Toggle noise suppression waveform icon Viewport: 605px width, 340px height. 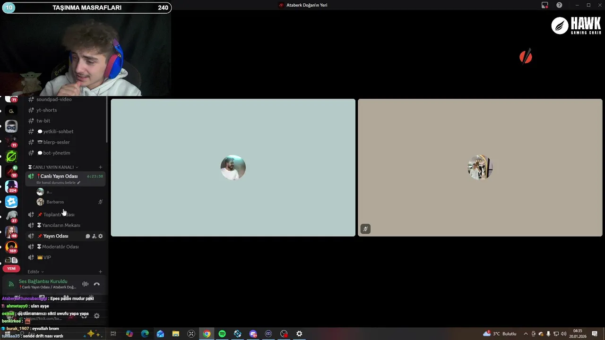click(85, 284)
